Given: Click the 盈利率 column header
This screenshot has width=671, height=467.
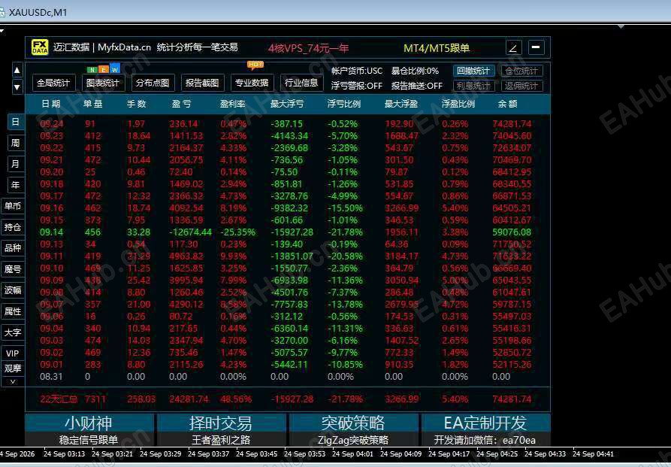Looking at the screenshot, I should [x=232, y=104].
